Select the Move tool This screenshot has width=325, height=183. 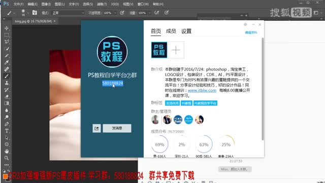pos(7,28)
